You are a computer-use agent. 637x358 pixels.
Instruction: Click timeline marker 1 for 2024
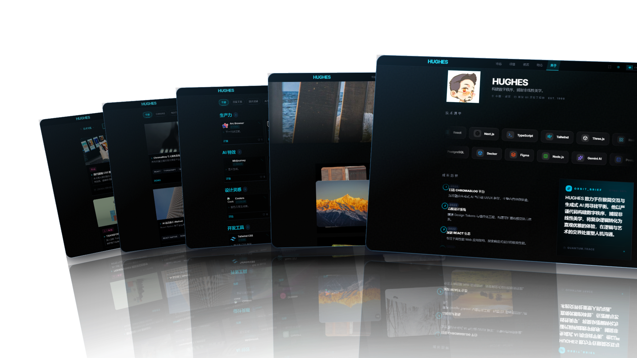(446, 187)
